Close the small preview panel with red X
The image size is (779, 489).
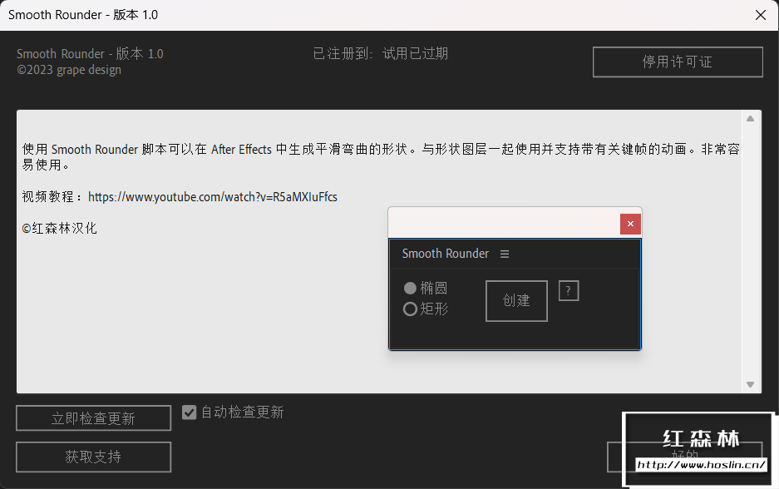[x=630, y=225]
